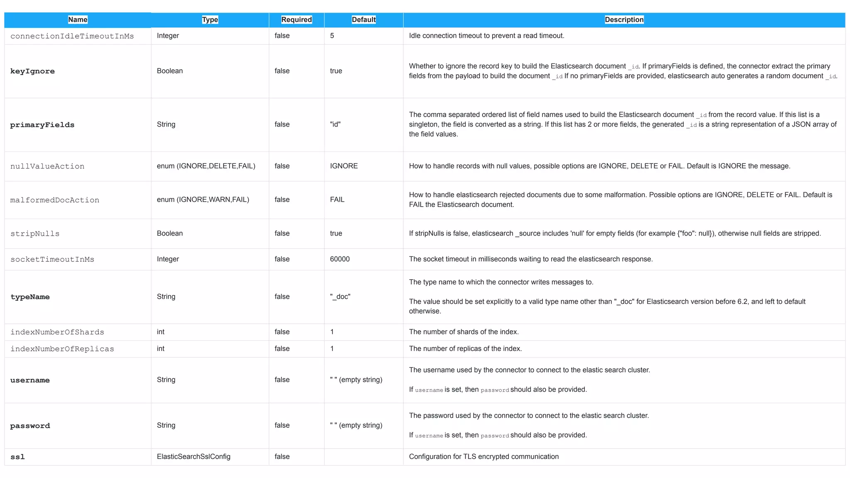Click the number of replicas description

(x=466, y=349)
